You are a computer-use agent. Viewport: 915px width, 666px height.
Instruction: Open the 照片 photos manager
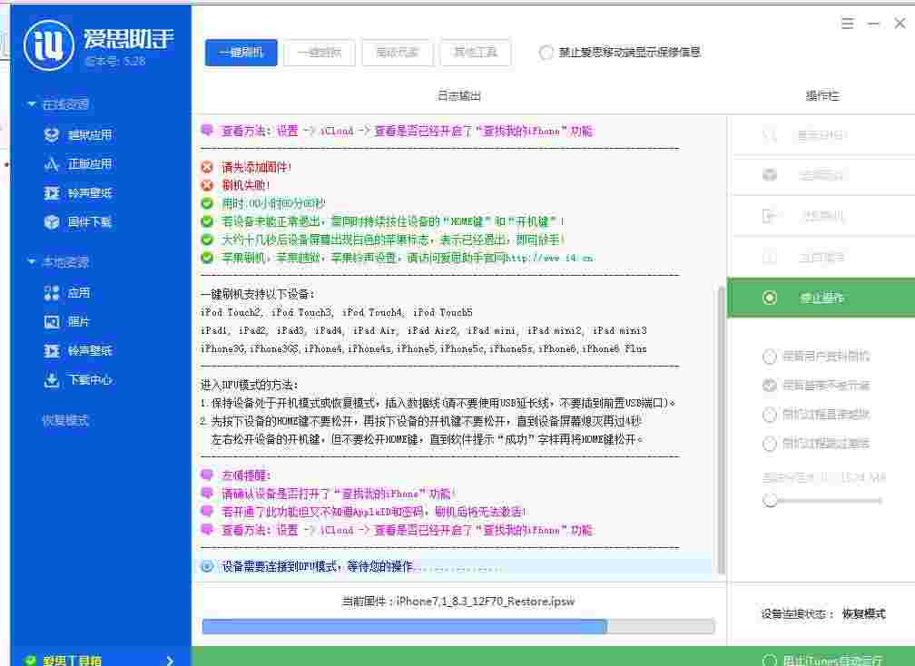coord(77,321)
